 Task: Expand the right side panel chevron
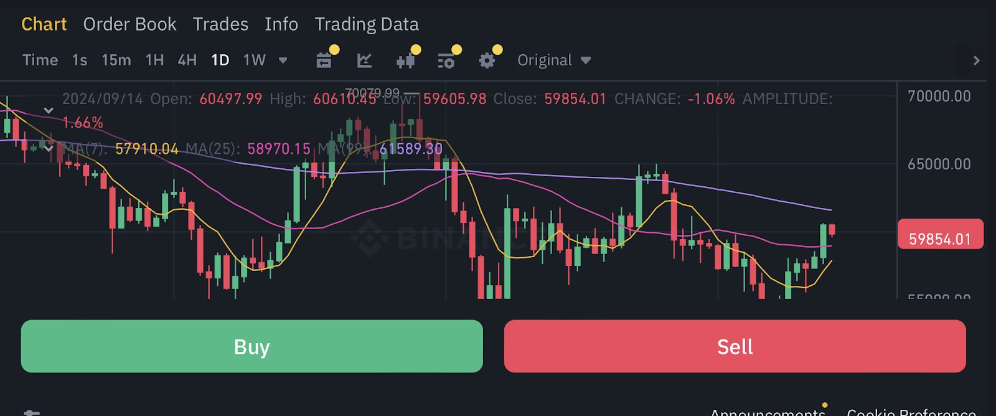(x=977, y=60)
